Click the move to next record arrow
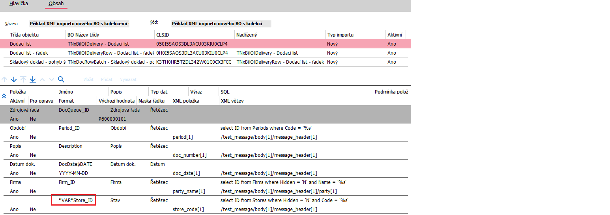610x215 pixels. pos(14,79)
